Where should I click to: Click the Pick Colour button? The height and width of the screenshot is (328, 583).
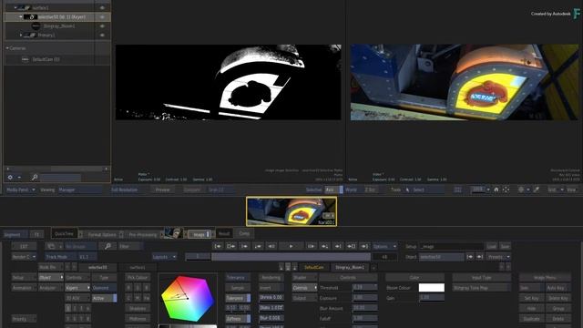click(x=138, y=277)
